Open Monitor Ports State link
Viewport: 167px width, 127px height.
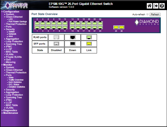[x=11, y=77]
